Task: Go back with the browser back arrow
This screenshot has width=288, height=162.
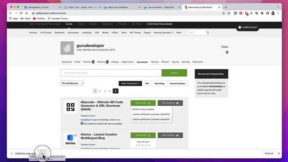Action: (x=10, y=13)
